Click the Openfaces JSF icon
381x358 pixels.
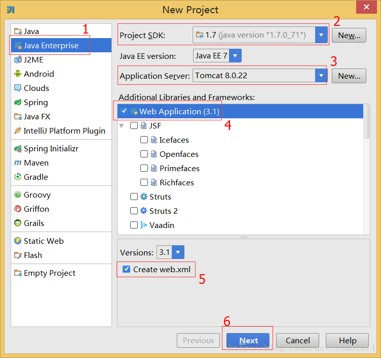(x=154, y=154)
